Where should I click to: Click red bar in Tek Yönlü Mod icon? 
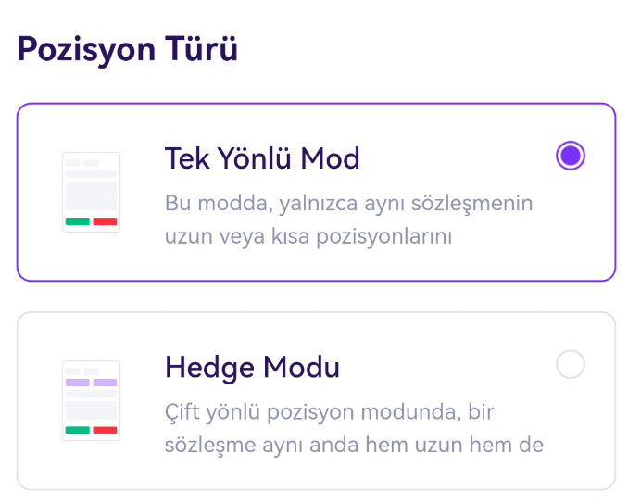tap(106, 221)
